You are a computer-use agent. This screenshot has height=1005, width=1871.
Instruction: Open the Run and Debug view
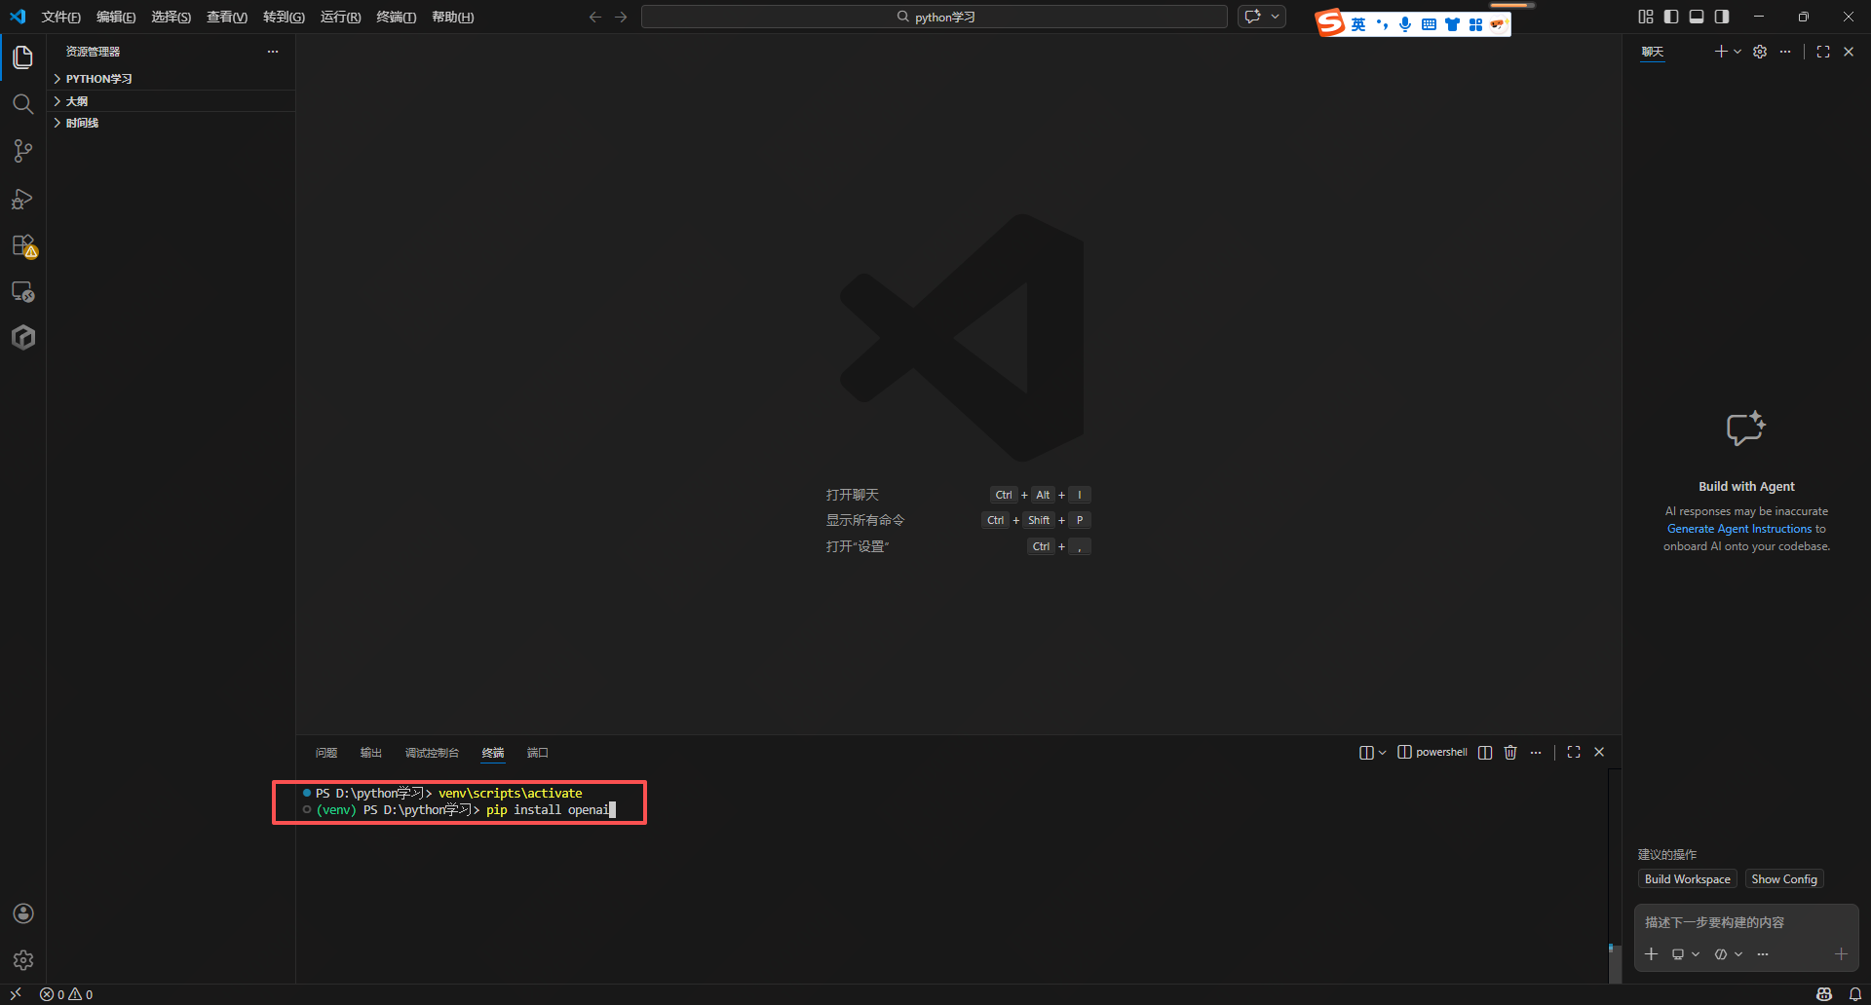click(23, 199)
